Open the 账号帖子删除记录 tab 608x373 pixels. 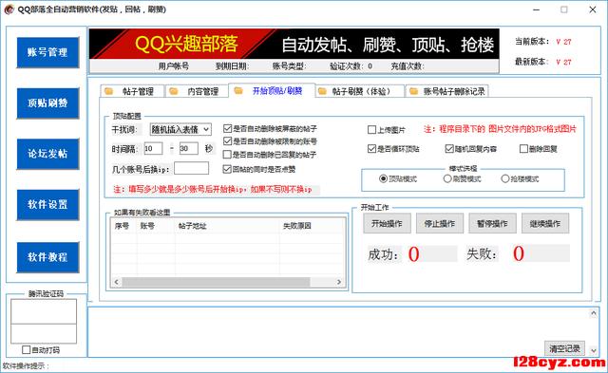[x=447, y=91]
